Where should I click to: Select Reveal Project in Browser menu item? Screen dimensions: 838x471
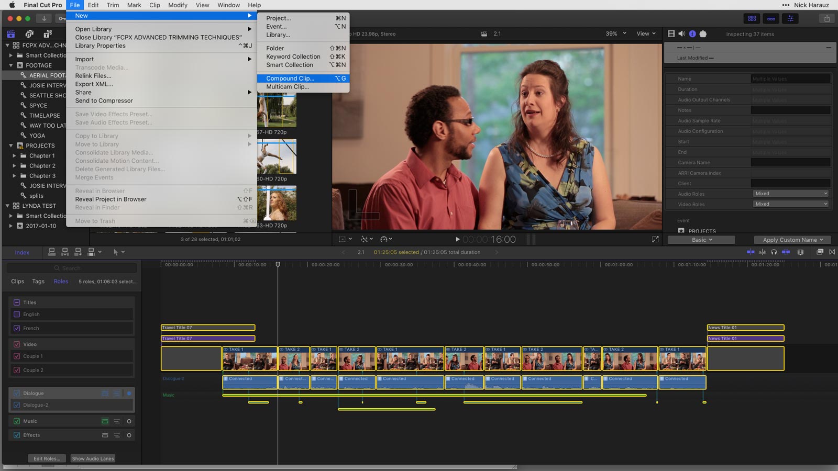[162, 199]
